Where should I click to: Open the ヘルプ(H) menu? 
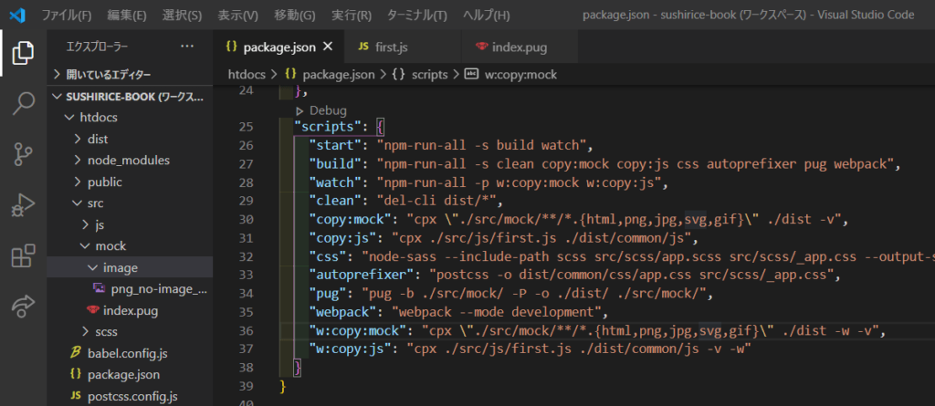[487, 15]
